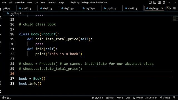Screen dimensions: 178x100
Task: Click the 'book = Book()' line
Action: click(32, 78)
